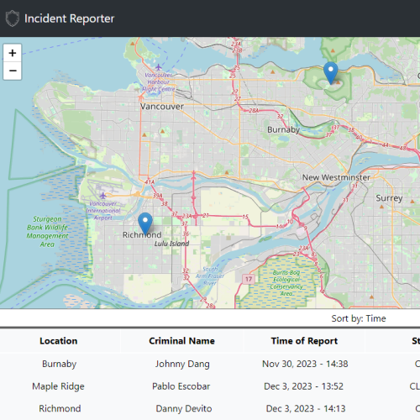Select the map marker at Richmond
The height and width of the screenshot is (420, 420).
click(x=145, y=223)
